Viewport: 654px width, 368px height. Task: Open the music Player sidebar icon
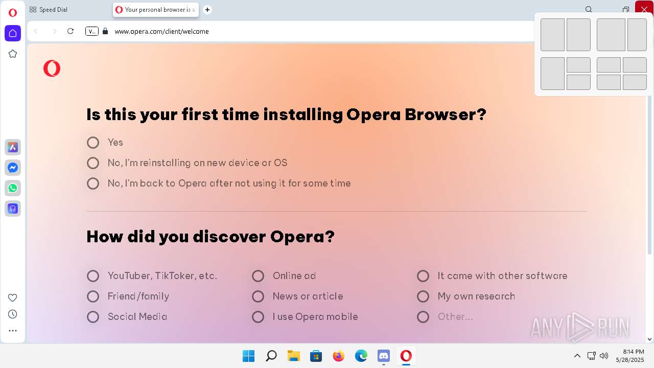[13, 209]
